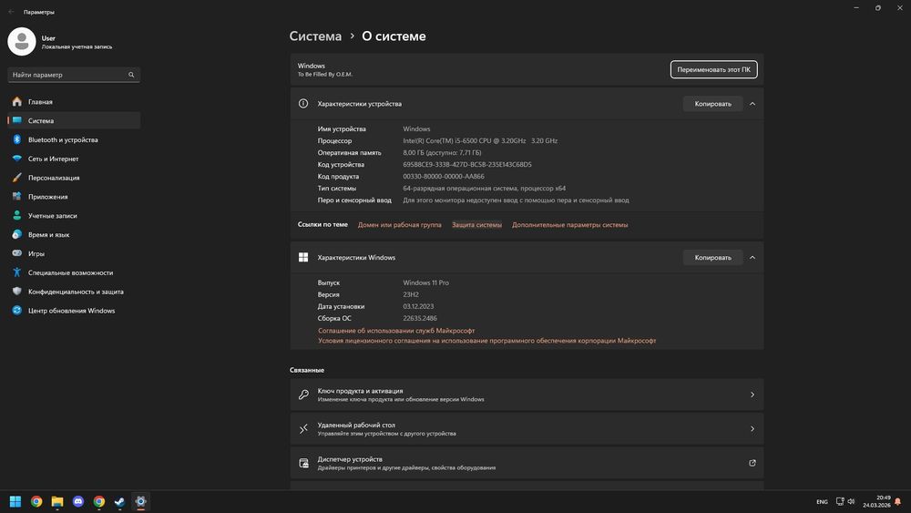Image resolution: width=911 pixels, height=513 pixels.
Task: Open Центр обновления Windows
Action: point(71,311)
